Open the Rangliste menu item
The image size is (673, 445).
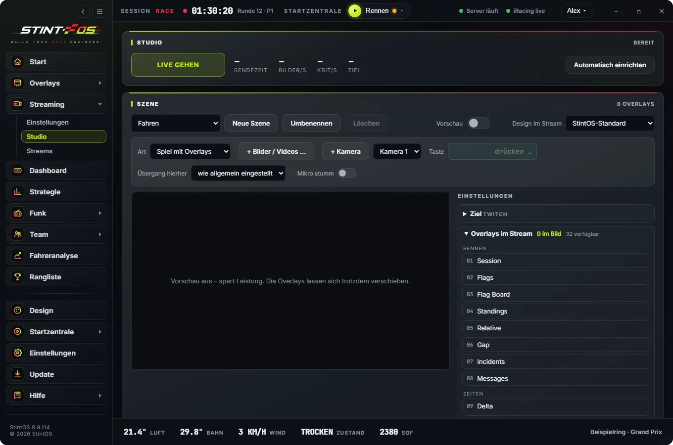(56, 277)
